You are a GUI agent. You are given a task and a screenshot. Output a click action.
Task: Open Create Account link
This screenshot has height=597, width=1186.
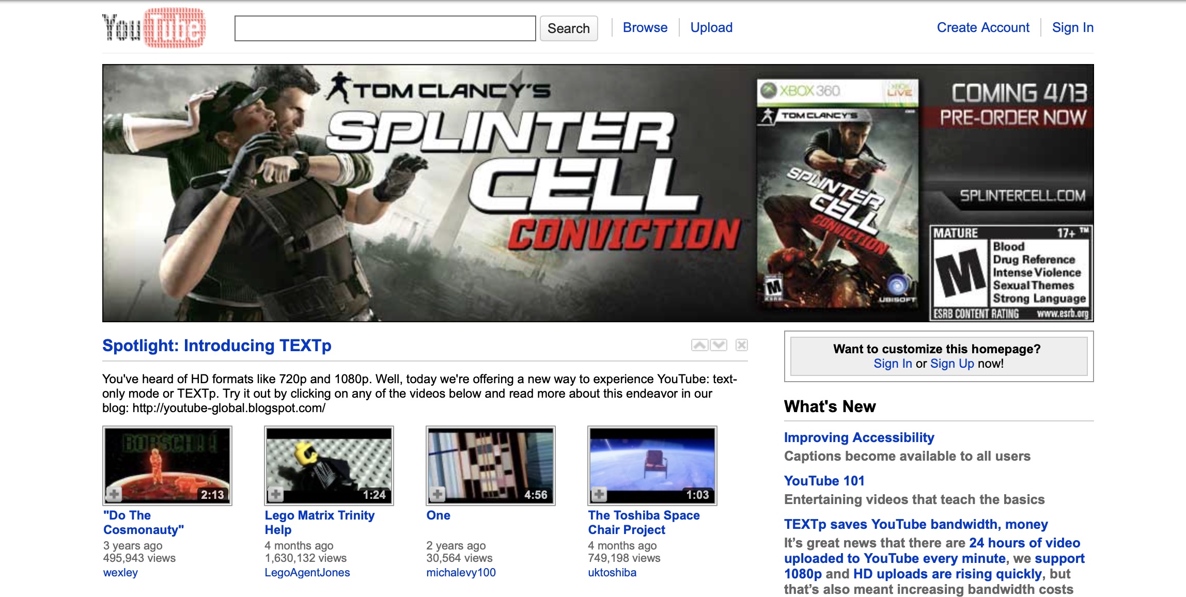coord(983,27)
